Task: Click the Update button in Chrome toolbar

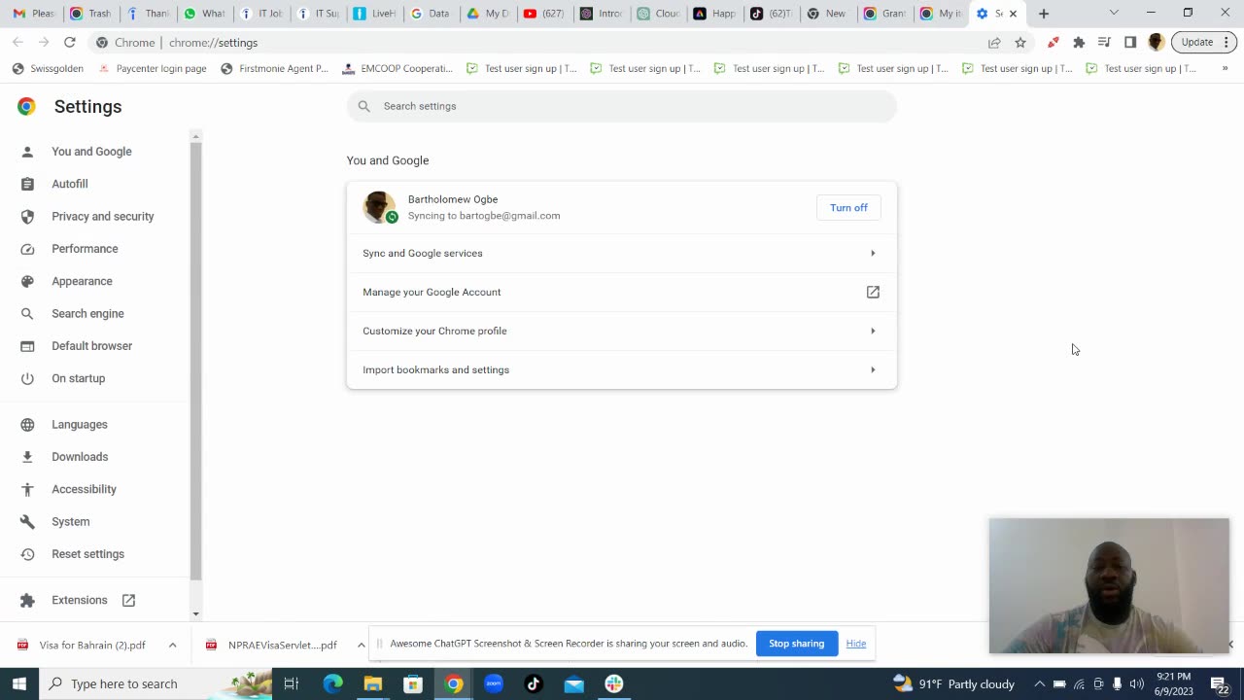Action: pyautogui.click(x=1204, y=43)
